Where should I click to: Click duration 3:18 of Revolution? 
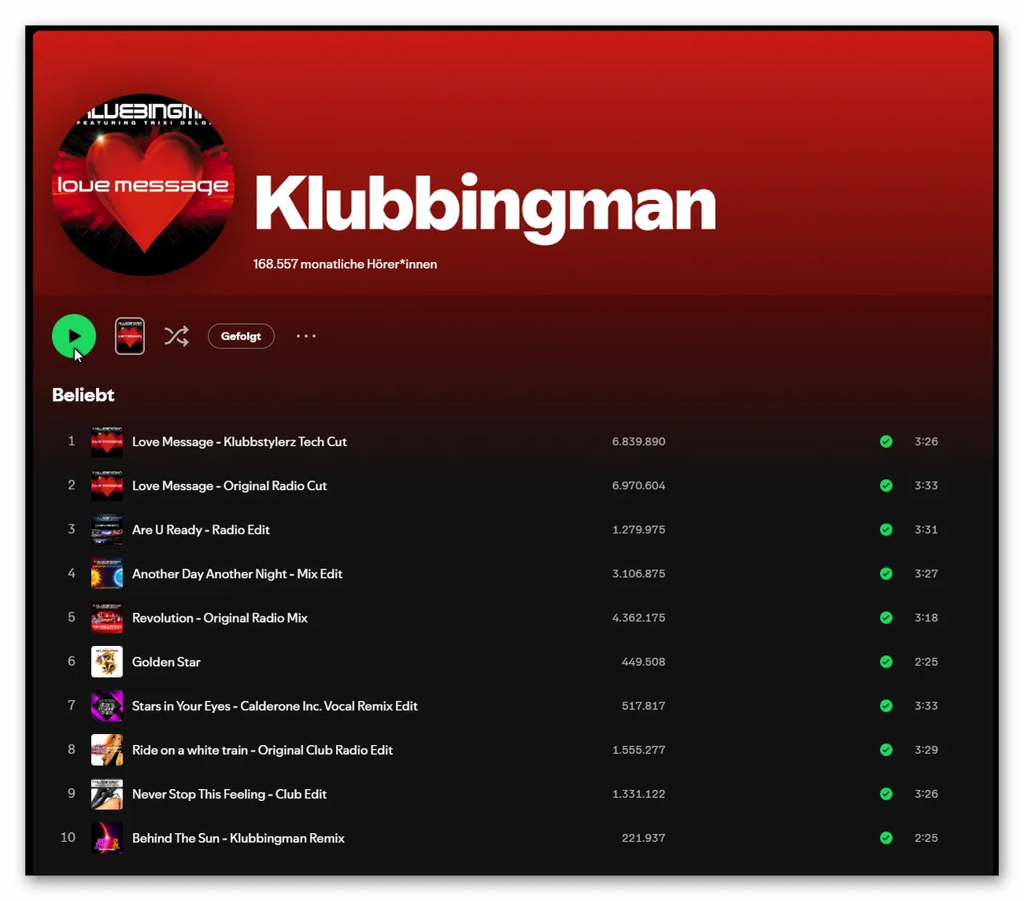click(926, 617)
